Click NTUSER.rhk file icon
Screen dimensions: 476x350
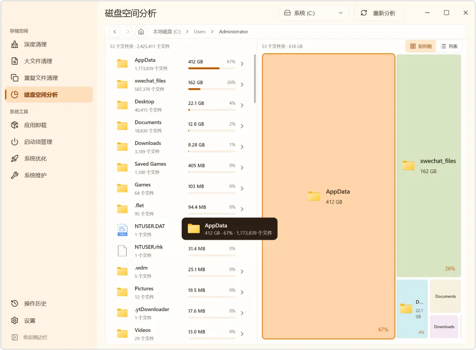pos(123,251)
